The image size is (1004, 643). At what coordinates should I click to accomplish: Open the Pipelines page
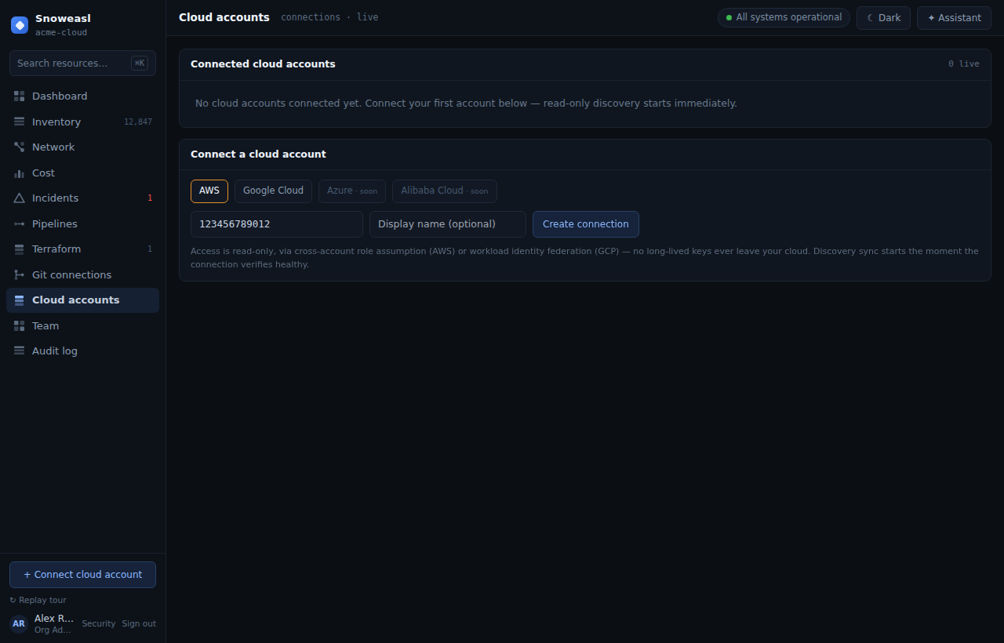tap(82, 223)
